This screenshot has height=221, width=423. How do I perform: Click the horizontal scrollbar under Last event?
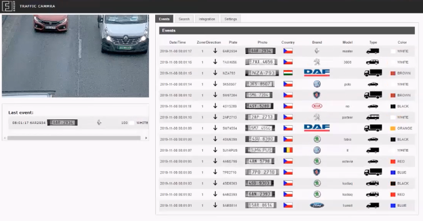click(74, 138)
